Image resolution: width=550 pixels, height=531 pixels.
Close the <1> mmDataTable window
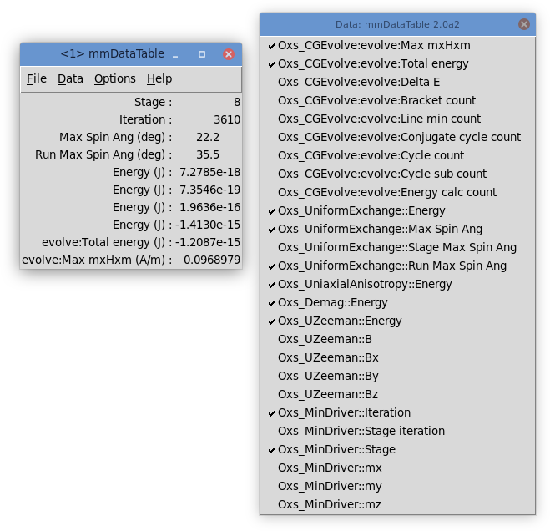[229, 54]
